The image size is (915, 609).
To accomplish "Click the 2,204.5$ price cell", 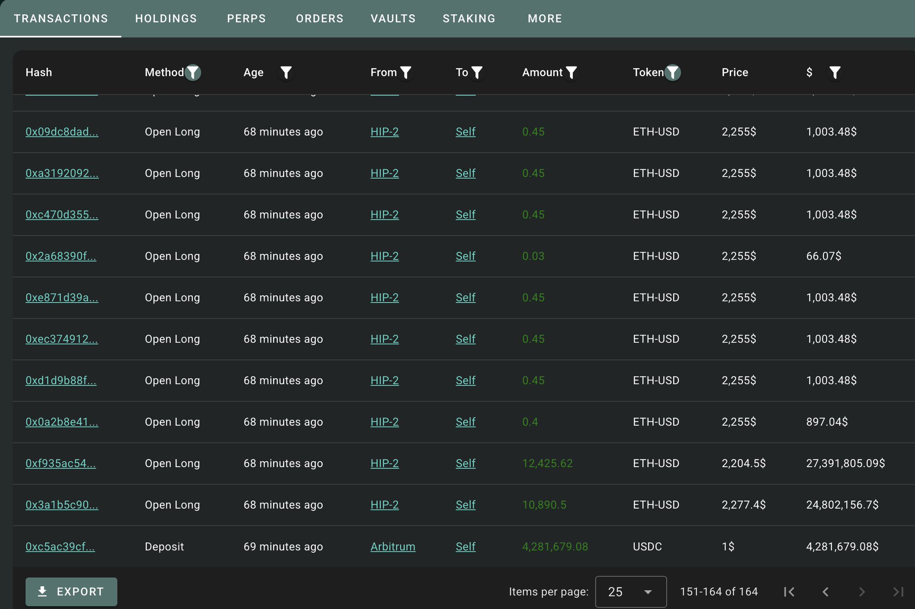I will 744,464.
